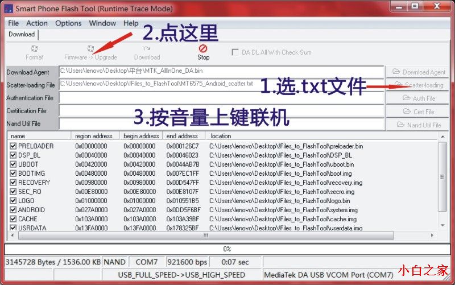Uncheck the RECOVERY partition checkbox
The image size is (455, 285).
[x=13, y=183]
